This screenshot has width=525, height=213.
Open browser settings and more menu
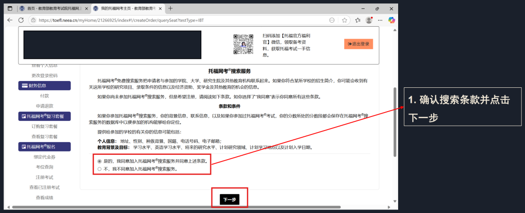point(380,20)
